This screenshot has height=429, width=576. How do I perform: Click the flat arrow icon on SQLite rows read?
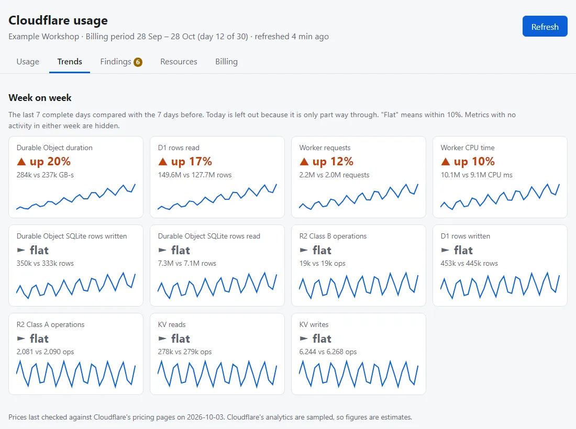(162, 250)
